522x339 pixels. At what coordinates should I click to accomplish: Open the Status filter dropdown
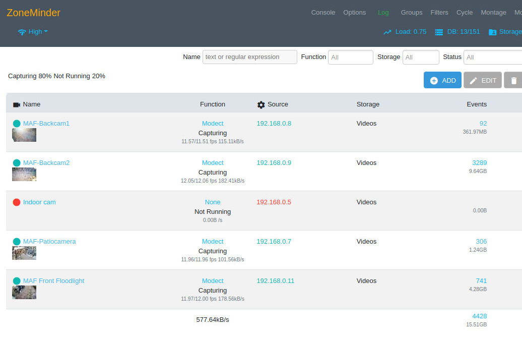coord(493,57)
